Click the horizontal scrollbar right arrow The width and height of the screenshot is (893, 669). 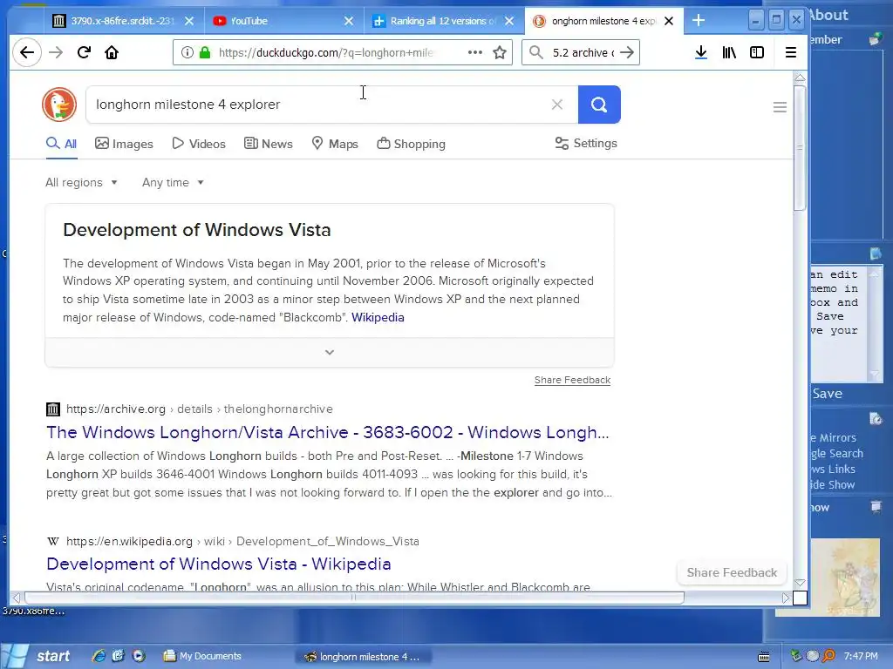point(786,598)
